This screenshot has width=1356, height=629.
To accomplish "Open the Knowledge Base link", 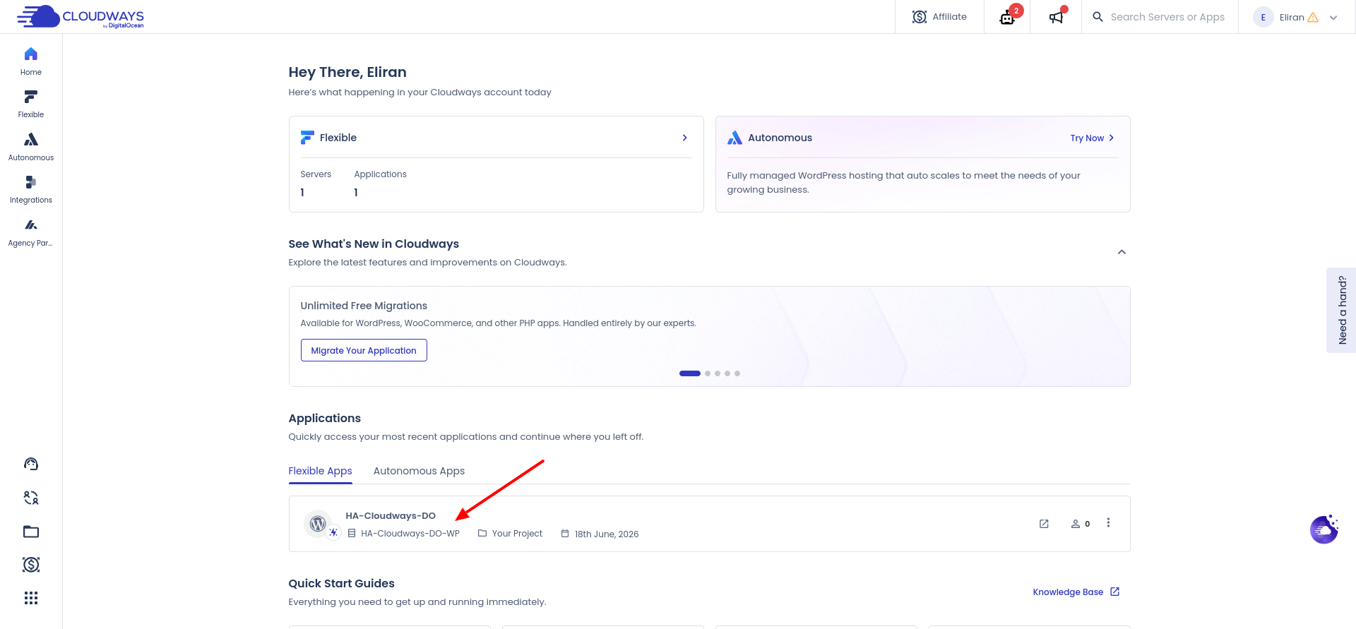I will pos(1076,592).
